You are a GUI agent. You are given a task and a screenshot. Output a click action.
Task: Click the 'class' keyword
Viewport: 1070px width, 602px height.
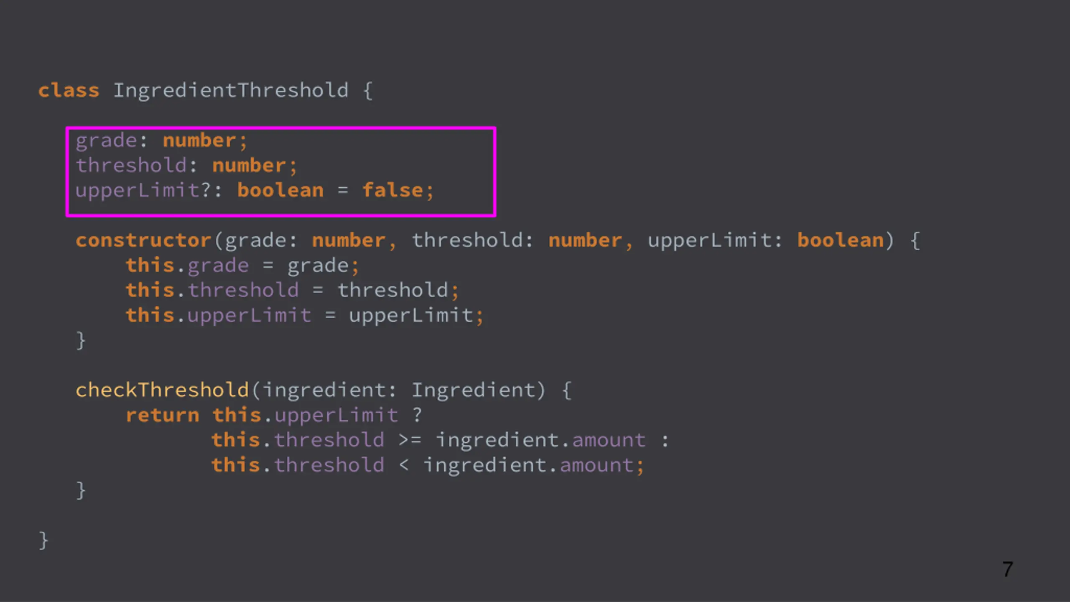click(69, 91)
